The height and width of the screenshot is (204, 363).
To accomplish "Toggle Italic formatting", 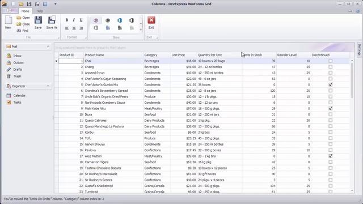I will pos(74,20).
